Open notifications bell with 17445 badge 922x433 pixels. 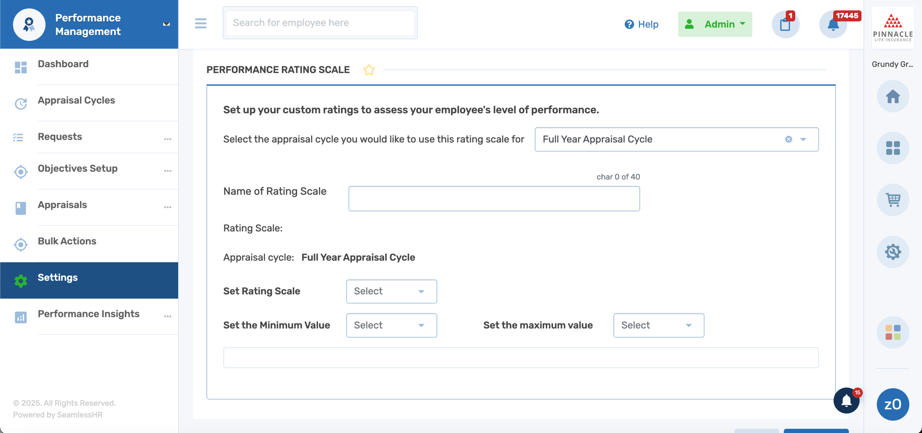pyautogui.click(x=833, y=24)
